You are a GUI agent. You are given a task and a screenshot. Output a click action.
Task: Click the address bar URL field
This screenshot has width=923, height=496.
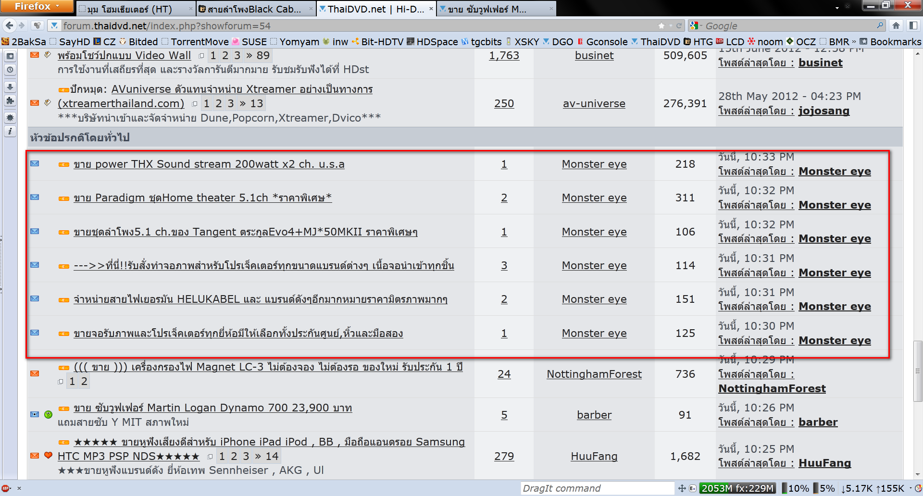click(358, 25)
